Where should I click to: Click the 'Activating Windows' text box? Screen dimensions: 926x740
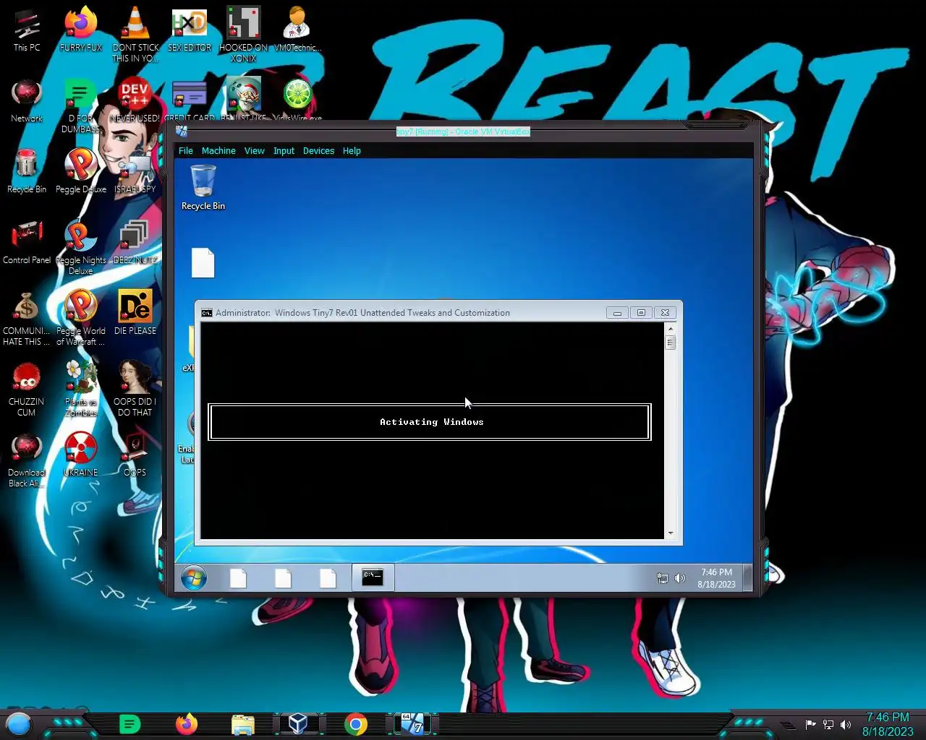pyautogui.click(x=430, y=422)
